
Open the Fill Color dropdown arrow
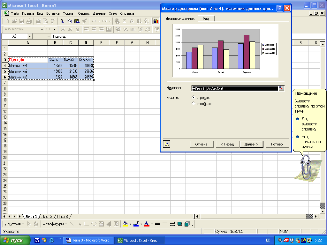130,224
